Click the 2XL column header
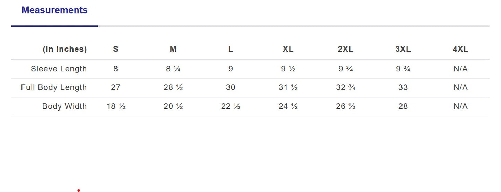 (346, 49)
